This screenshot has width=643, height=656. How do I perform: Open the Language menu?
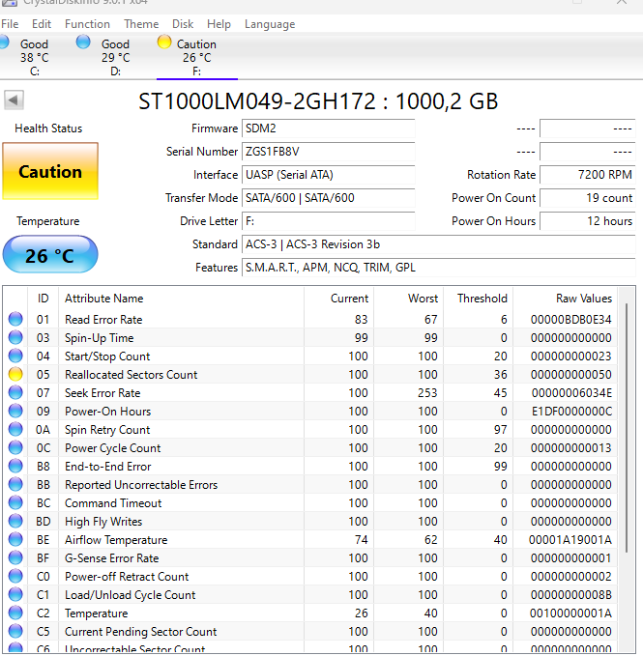(270, 24)
